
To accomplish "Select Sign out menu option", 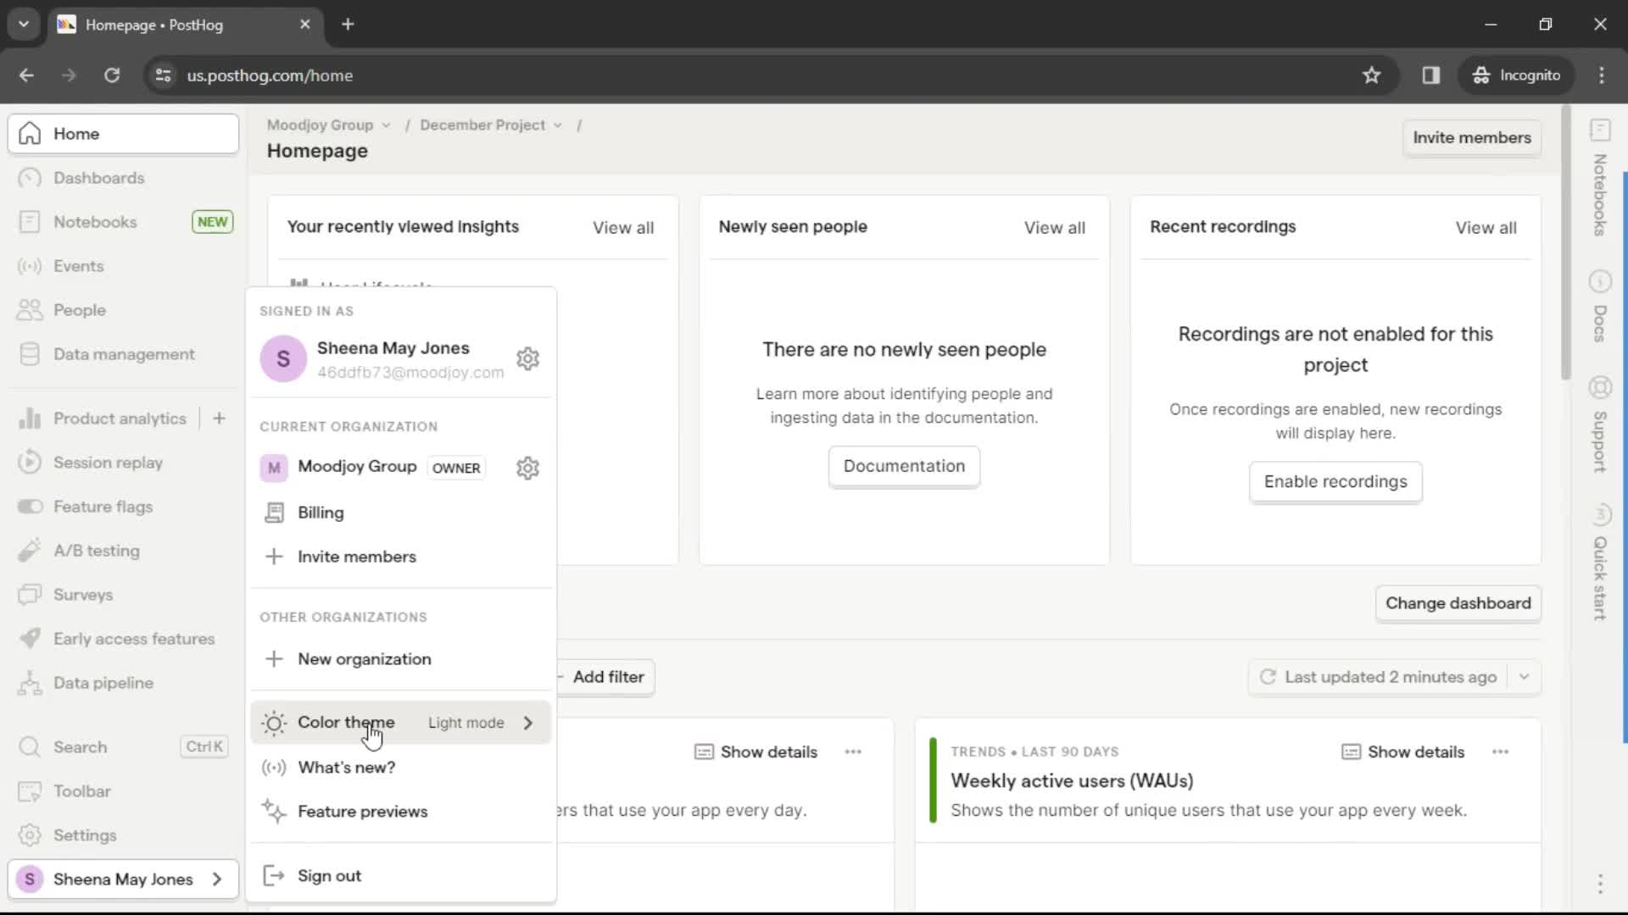I will (329, 876).
